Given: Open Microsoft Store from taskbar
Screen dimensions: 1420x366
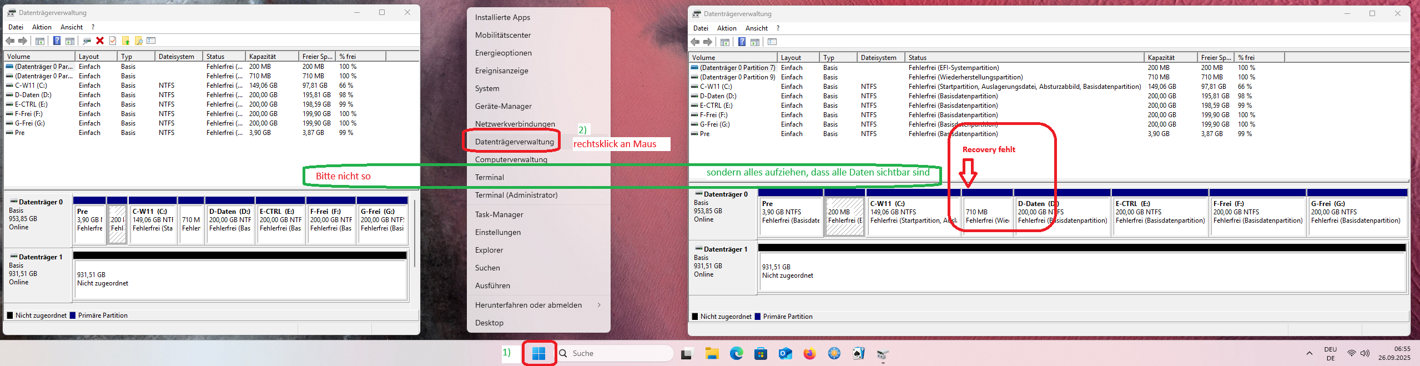Looking at the screenshot, I should point(761,353).
